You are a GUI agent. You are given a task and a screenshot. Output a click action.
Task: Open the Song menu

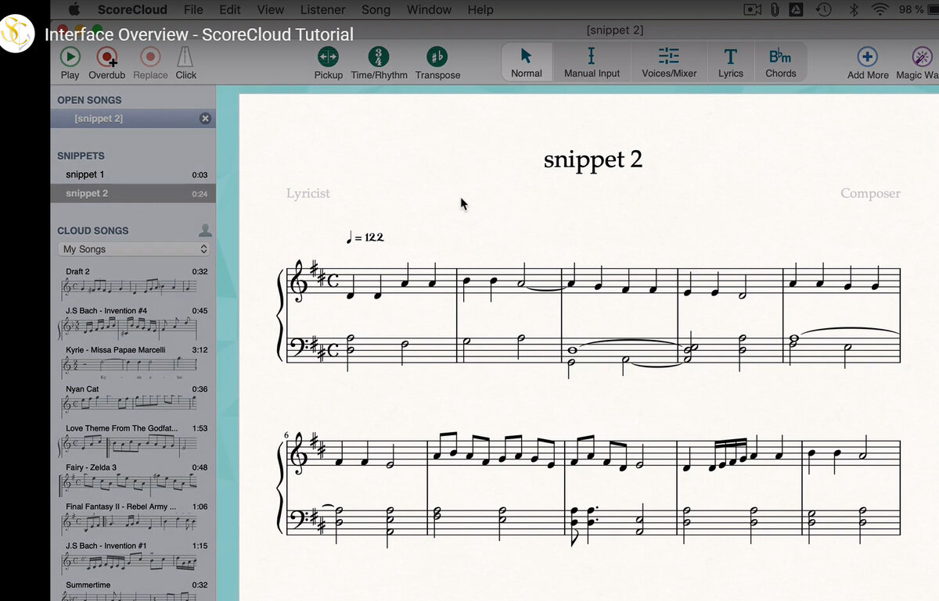click(376, 9)
